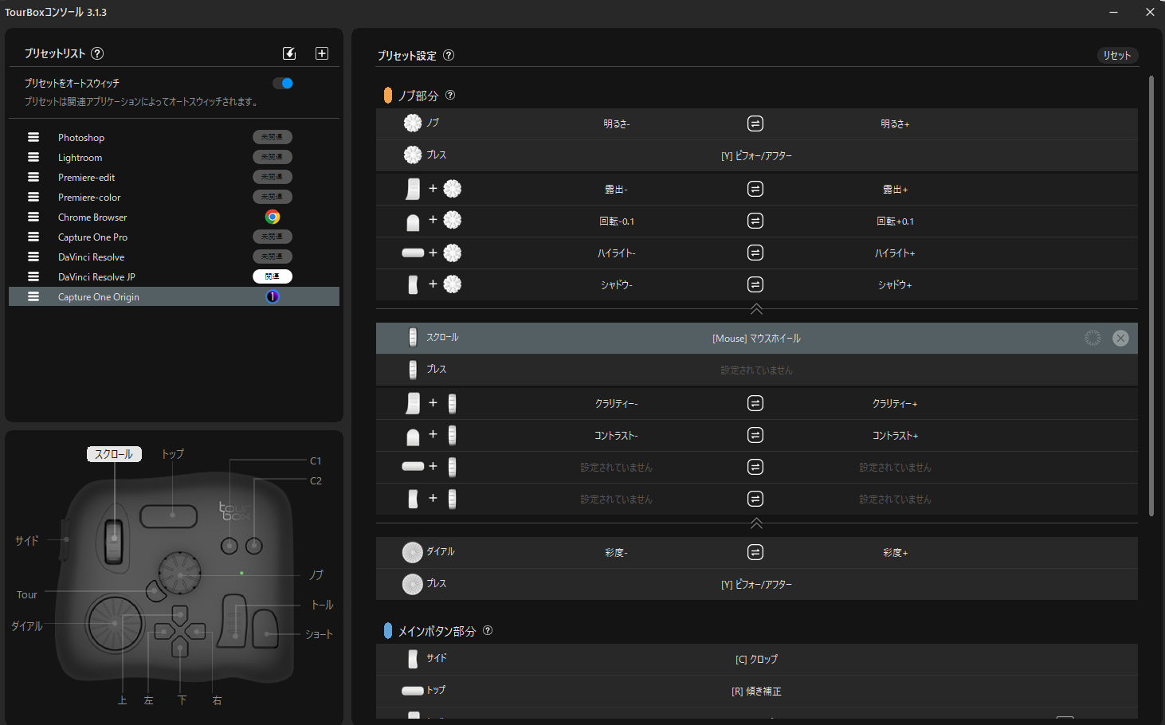Click help icon next to プリセットリスト
This screenshot has width=1165, height=725.
coord(97,53)
